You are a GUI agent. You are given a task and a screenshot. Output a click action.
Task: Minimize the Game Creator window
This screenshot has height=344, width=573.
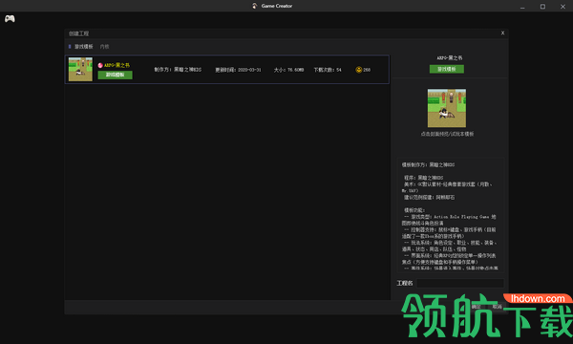tap(522, 7)
